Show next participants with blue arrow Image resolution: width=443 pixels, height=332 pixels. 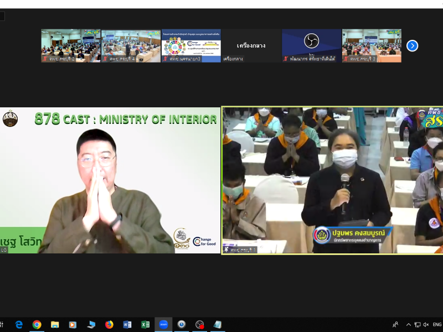[412, 46]
